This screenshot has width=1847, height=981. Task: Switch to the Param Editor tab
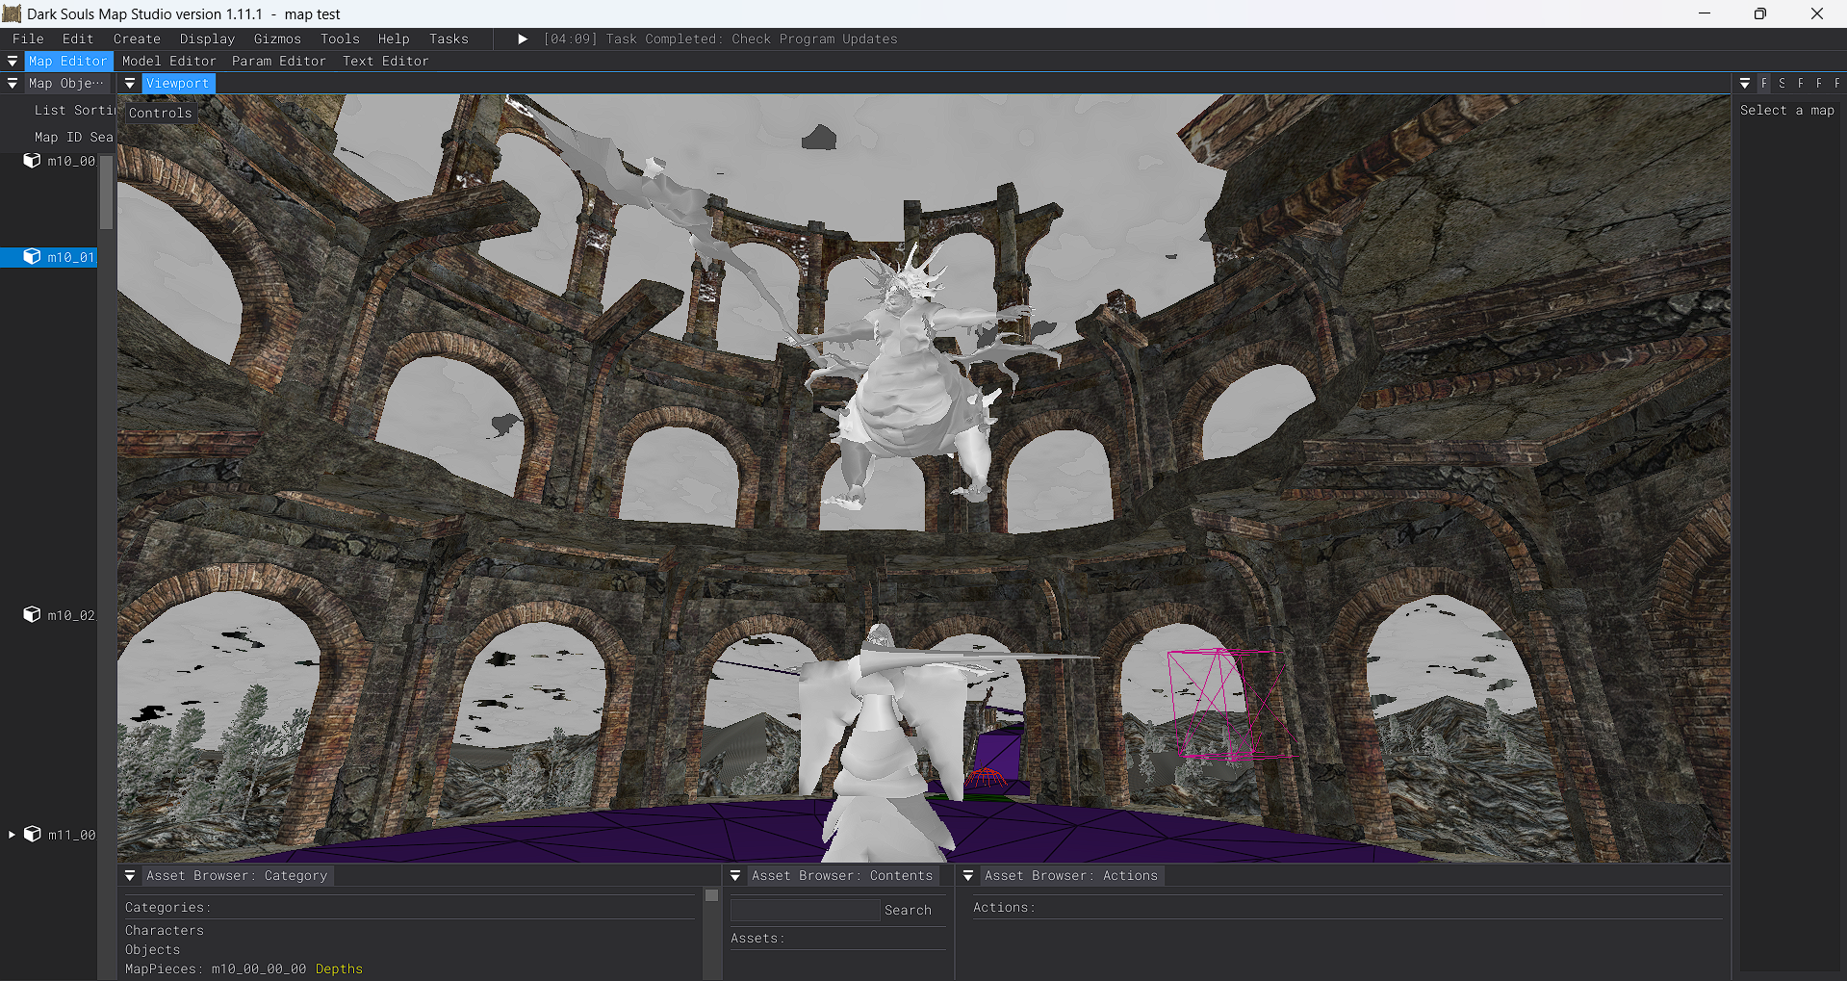pyautogui.click(x=279, y=62)
